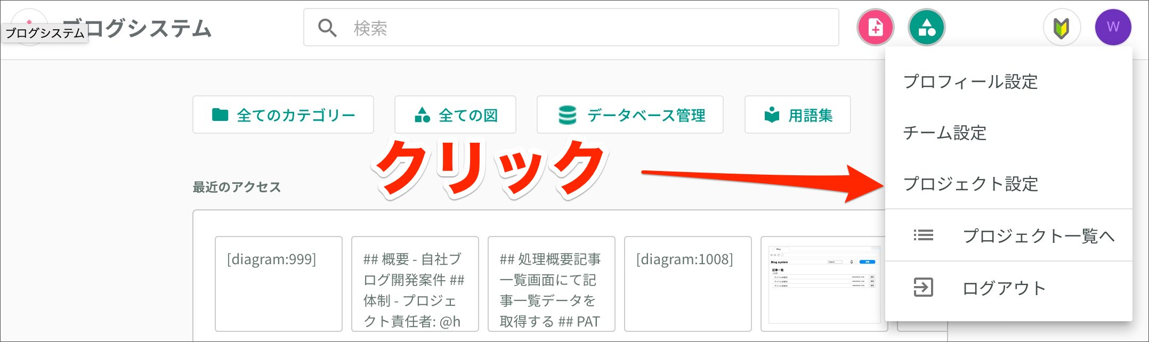The height and width of the screenshot is (342, 1149).
Task: Open 全てのカテゴリー button
Action: pyautogui.click(x=283, y=115)
